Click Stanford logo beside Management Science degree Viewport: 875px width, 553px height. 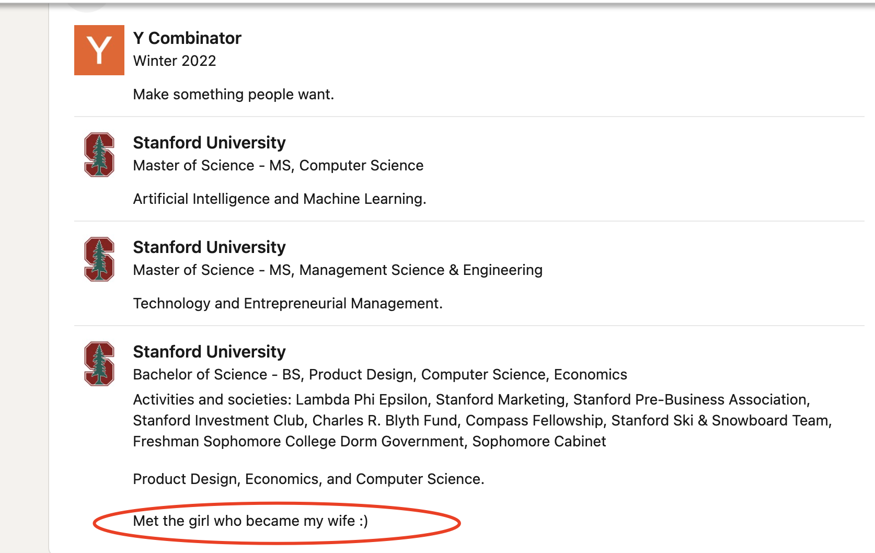tap(99, 259)
